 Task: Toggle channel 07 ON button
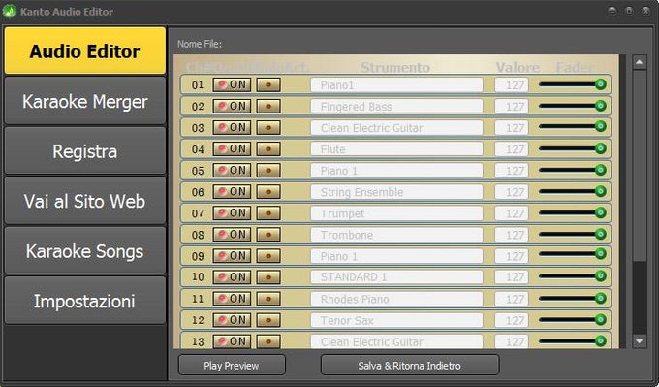[x=232, y=213]
